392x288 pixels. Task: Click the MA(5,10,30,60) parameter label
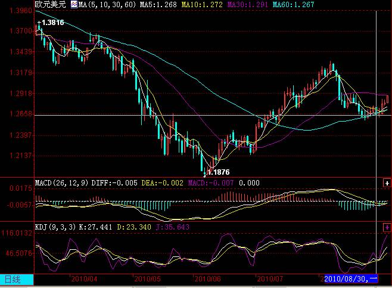point(107,5)
